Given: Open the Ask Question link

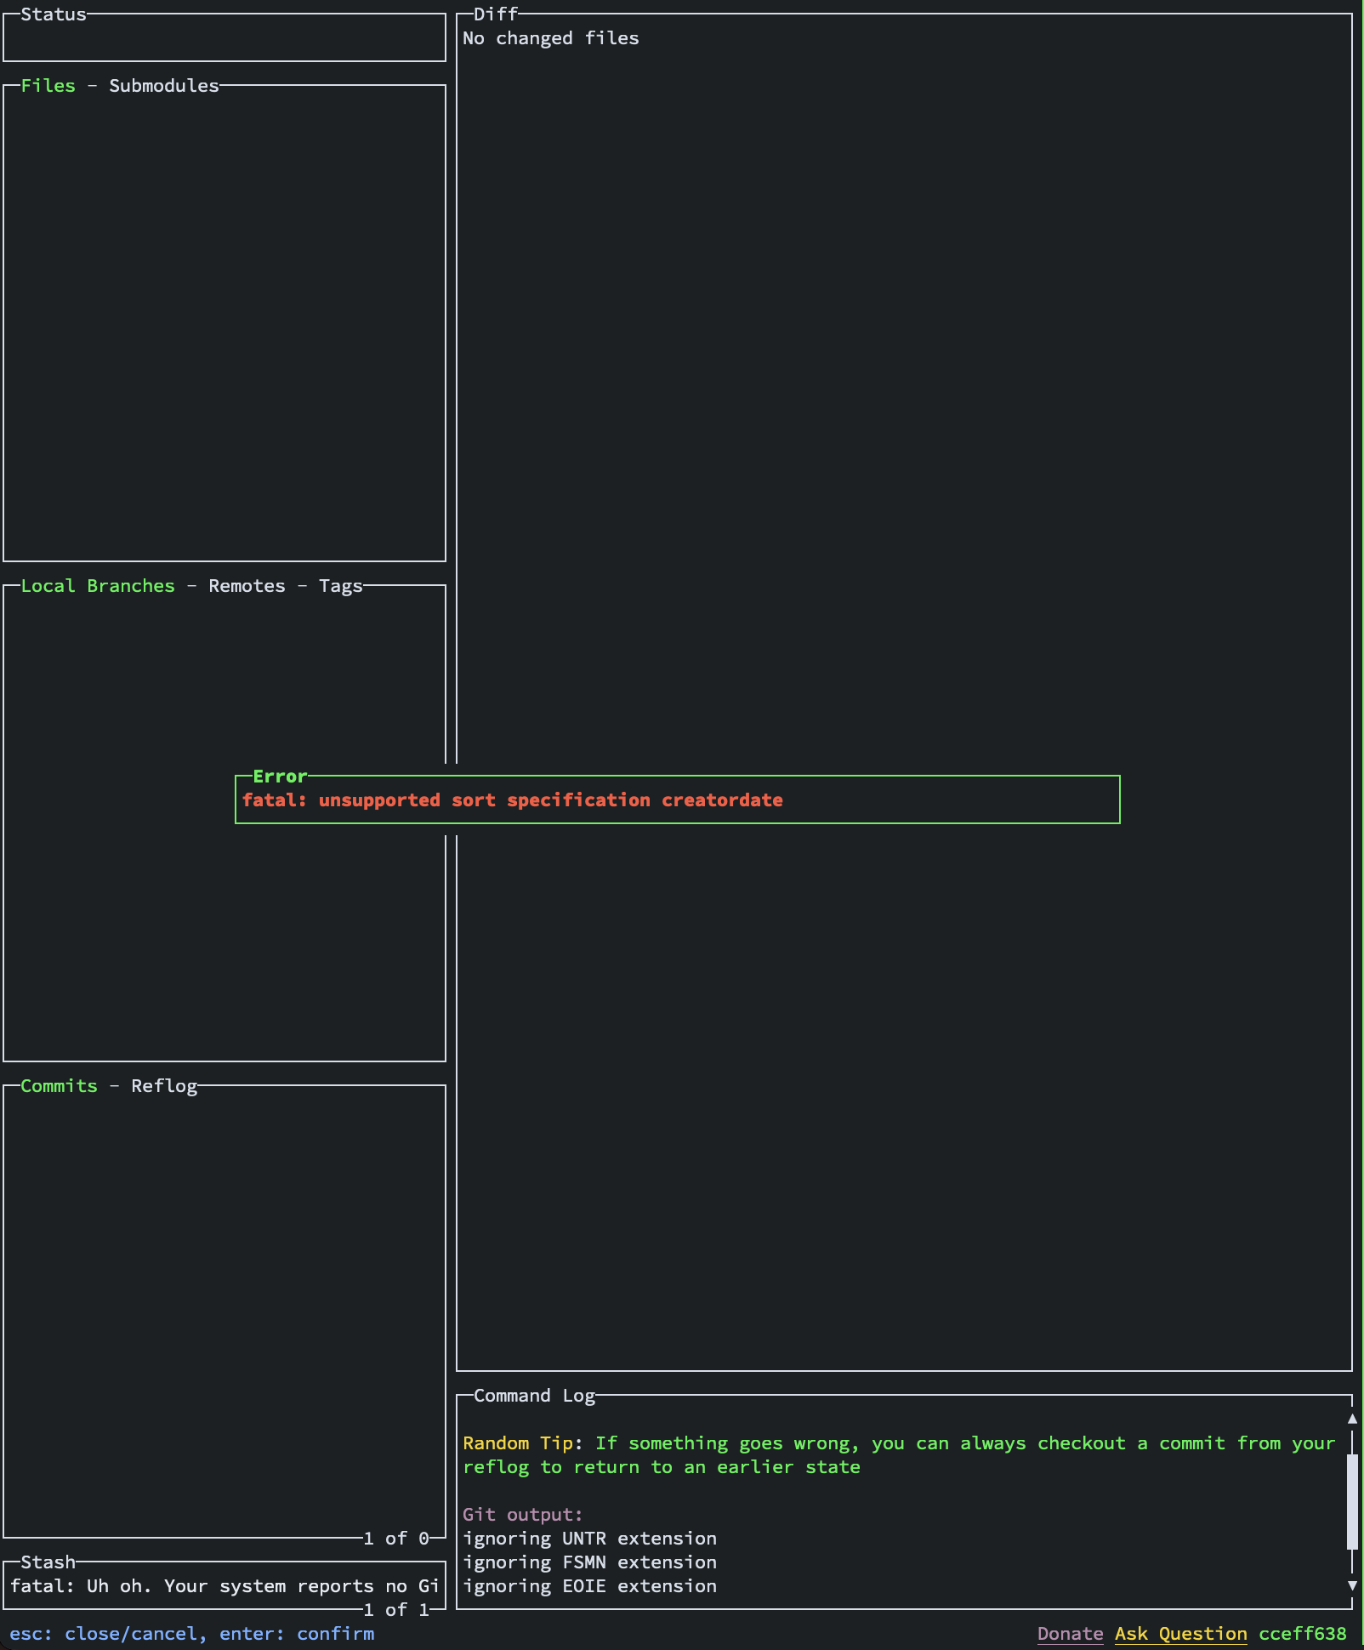Looking at the screenshot, I should tap(1180, 1634).
